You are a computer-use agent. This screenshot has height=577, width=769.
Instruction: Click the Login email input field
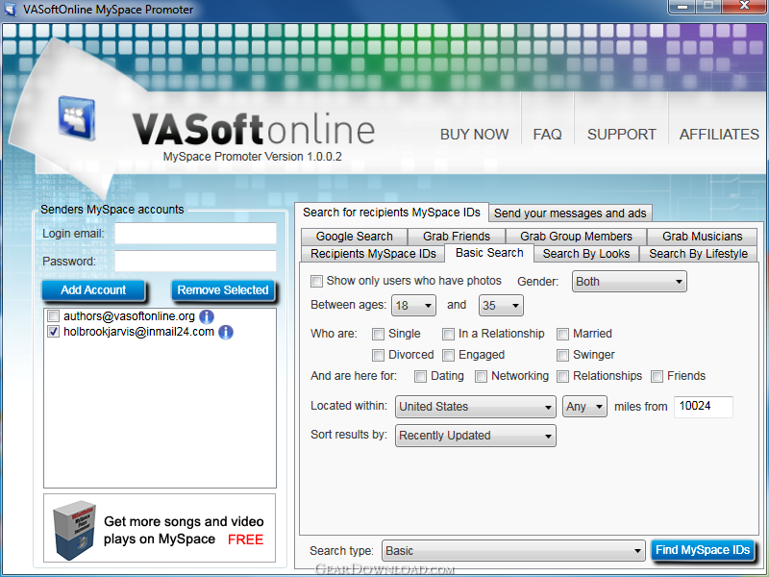point(196,234)
